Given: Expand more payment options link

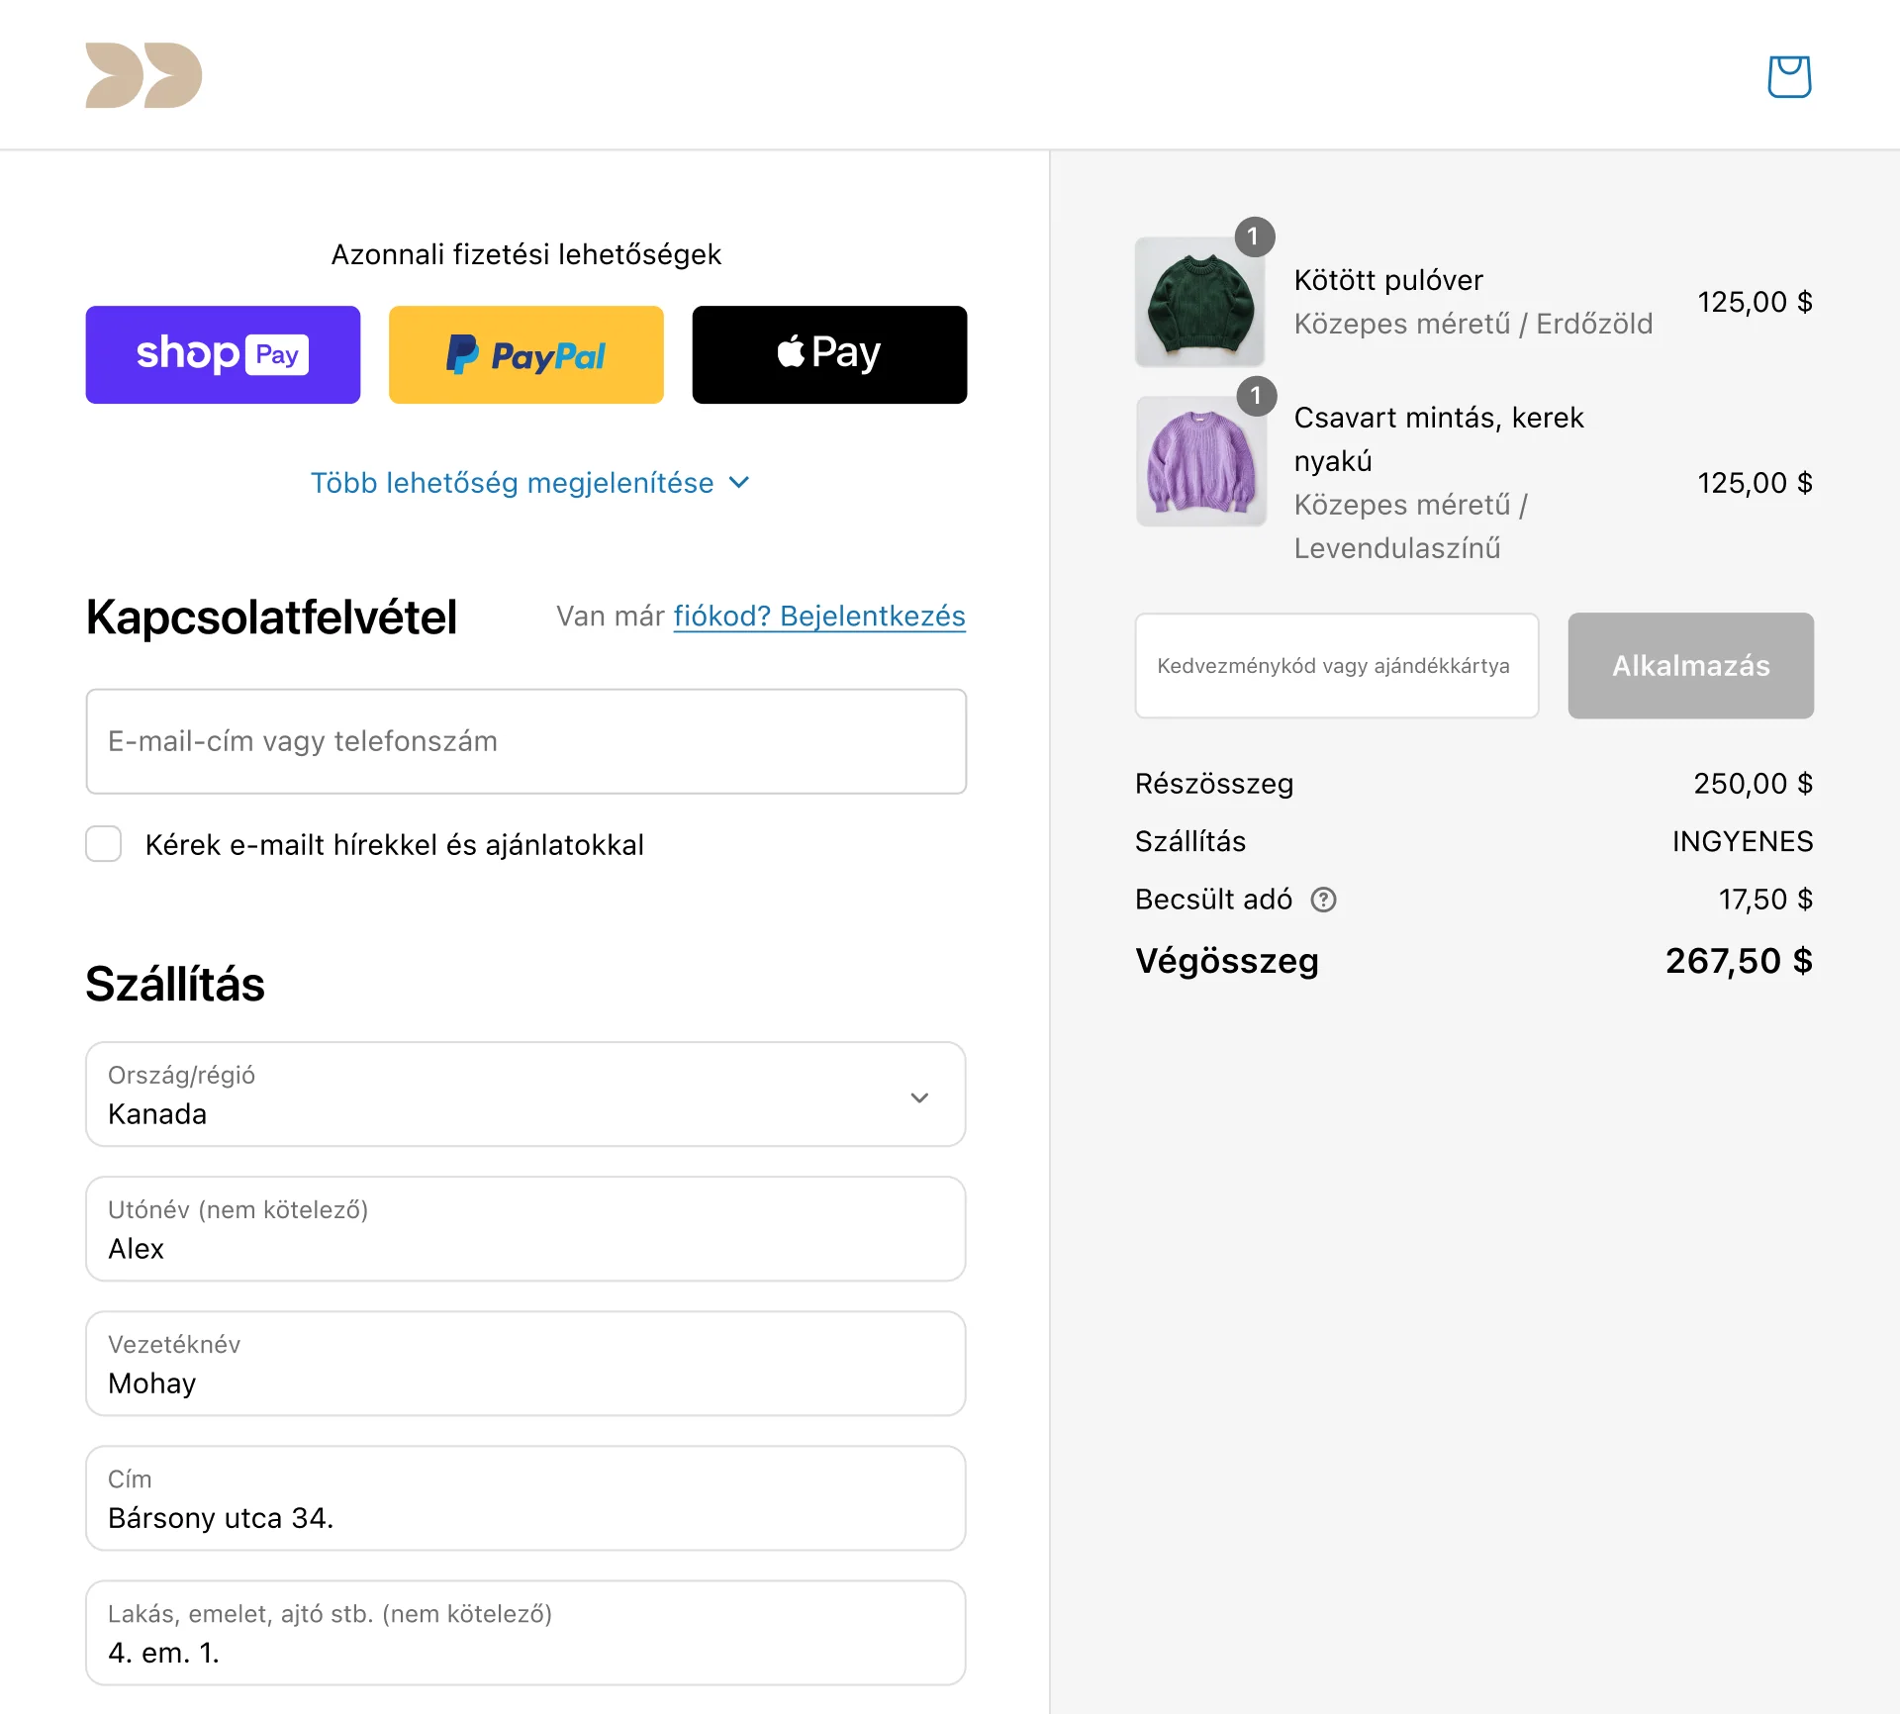Looking at the screenshot, I should coord(513,483).
